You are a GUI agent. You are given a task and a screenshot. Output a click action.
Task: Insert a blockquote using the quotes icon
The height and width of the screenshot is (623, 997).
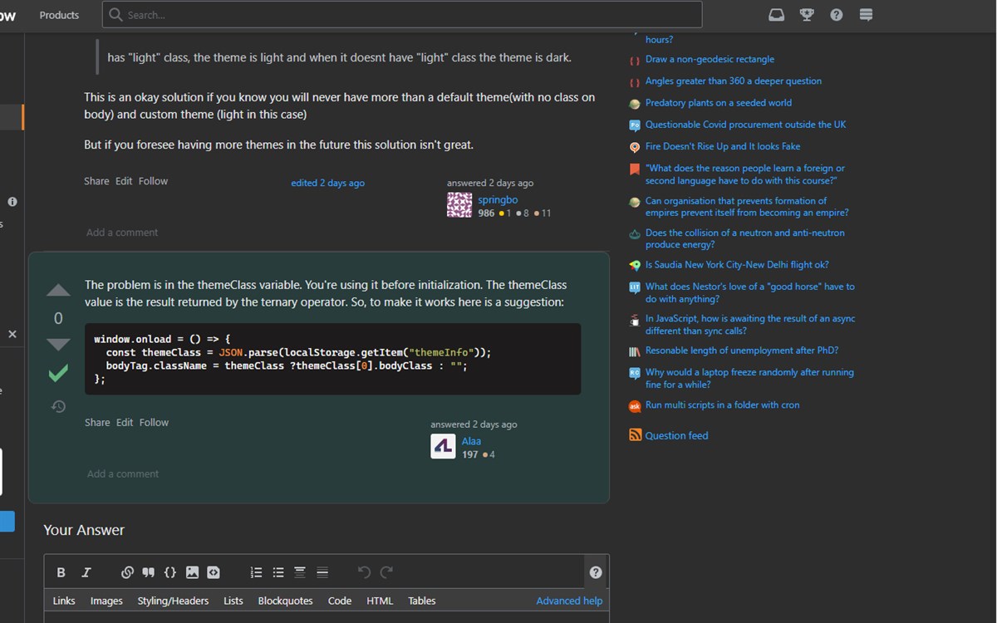(149, 571)
